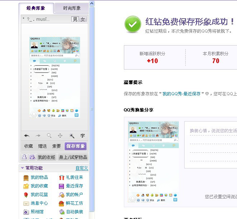Click the 新增活跃积分 +10 value
Screen dimensions: 237x219
(x=152, y=61)
